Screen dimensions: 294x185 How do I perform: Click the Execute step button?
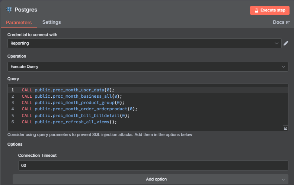270,10
